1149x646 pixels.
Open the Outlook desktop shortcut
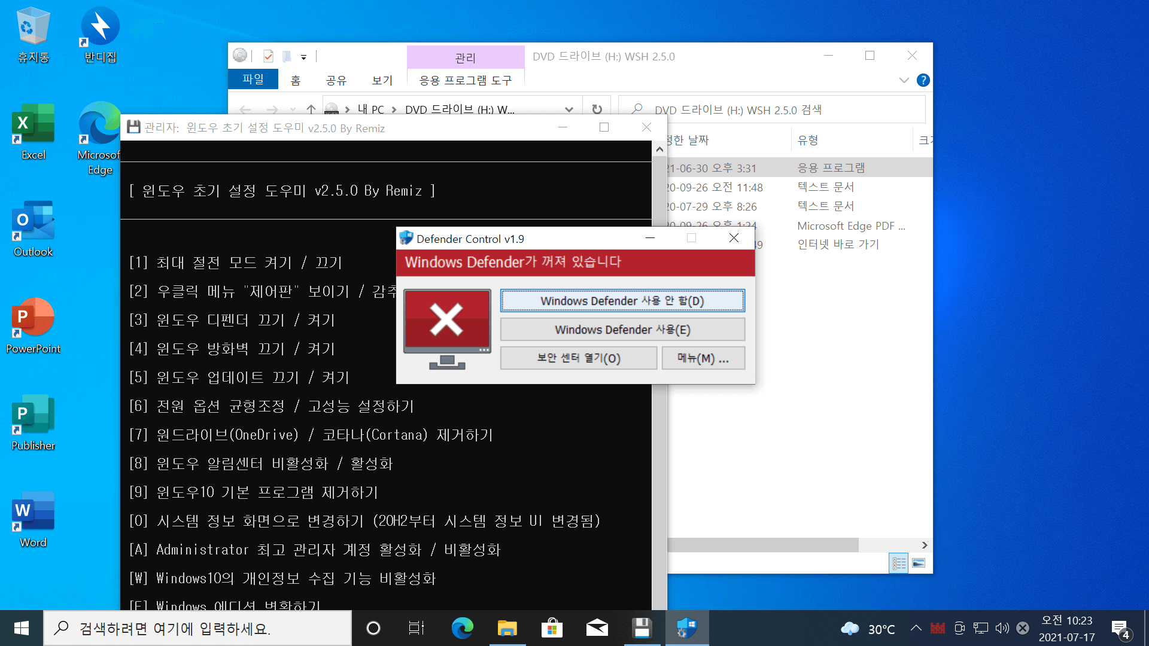(33, 229)
